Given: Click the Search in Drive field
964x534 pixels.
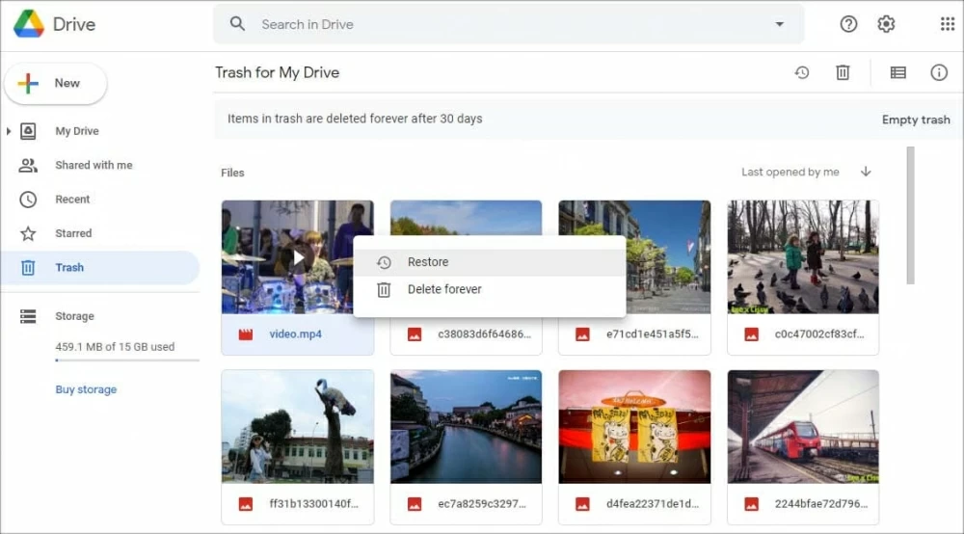Looking at the screenshot, I should tap(501, 24).
